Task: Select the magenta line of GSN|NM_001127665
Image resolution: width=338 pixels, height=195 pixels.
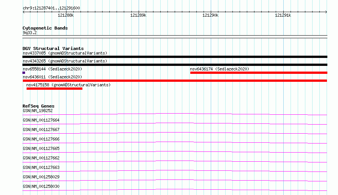Action: point(175,152)
